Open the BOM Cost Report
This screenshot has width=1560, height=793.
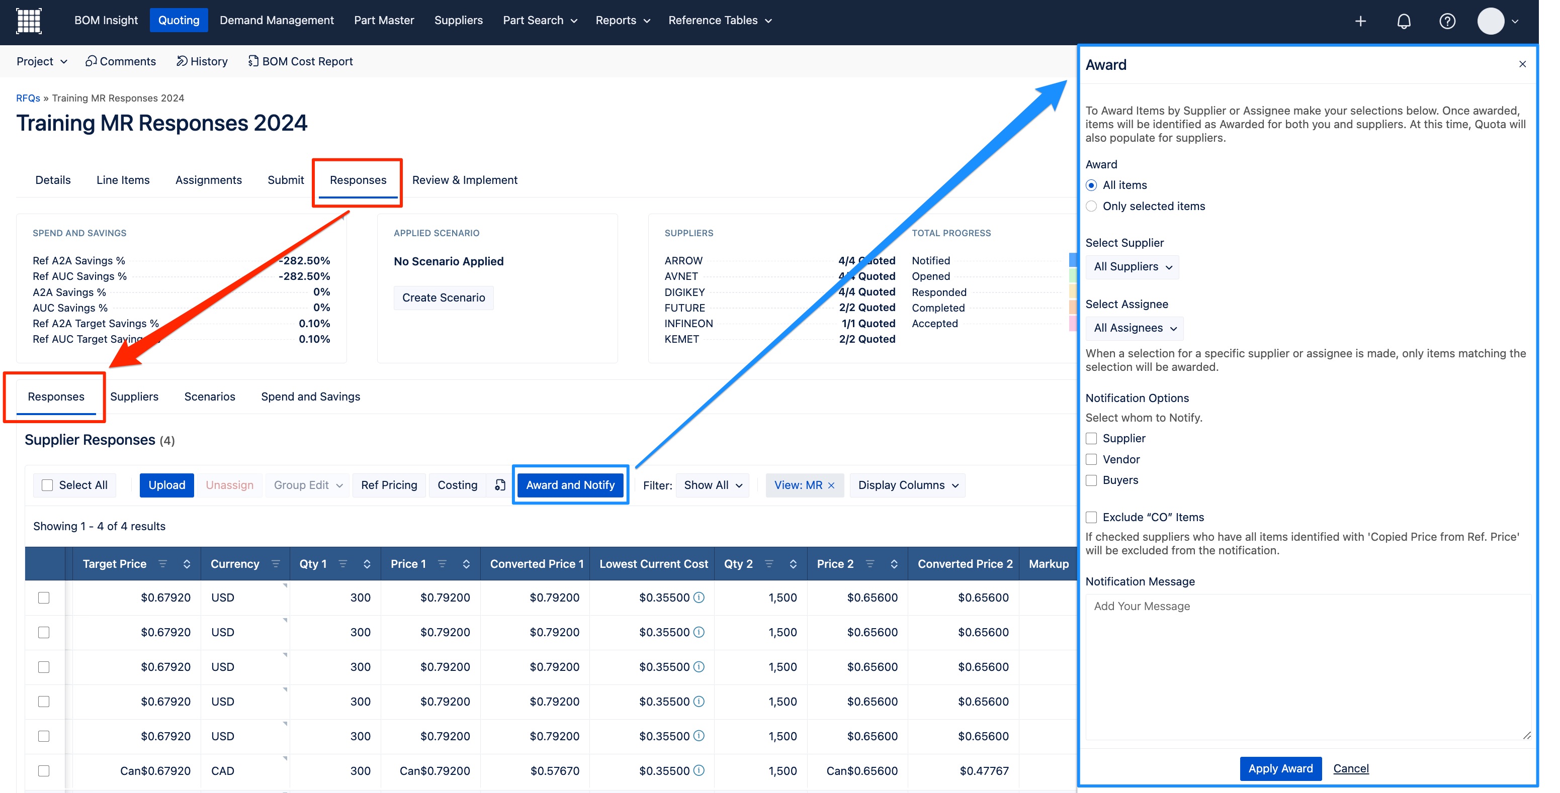pos(300,61)
